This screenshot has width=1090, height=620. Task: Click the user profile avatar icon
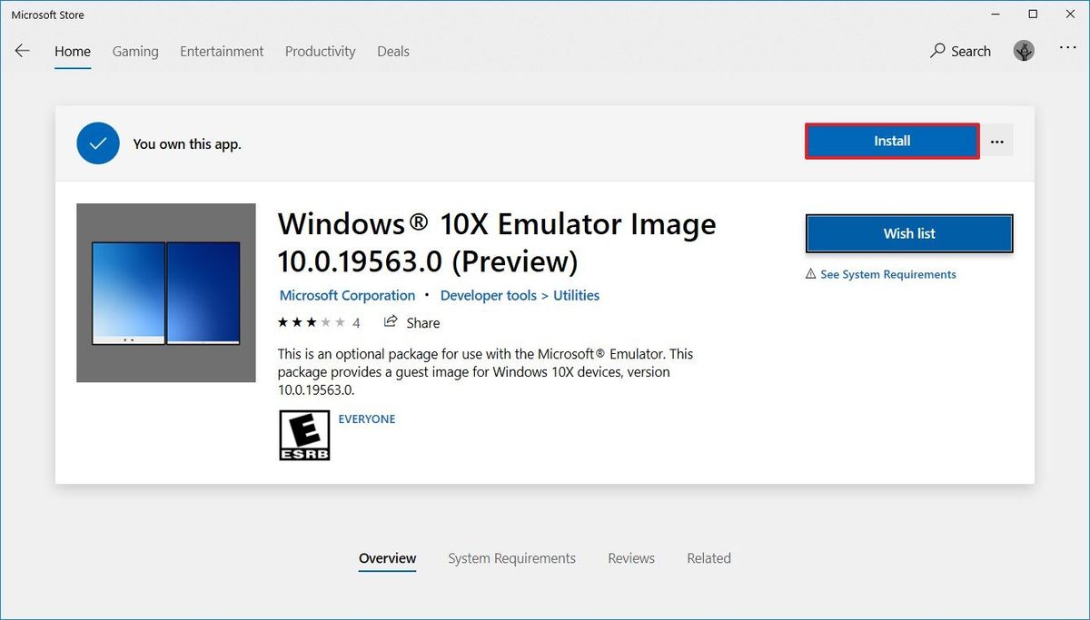(x=1024, y=51)
